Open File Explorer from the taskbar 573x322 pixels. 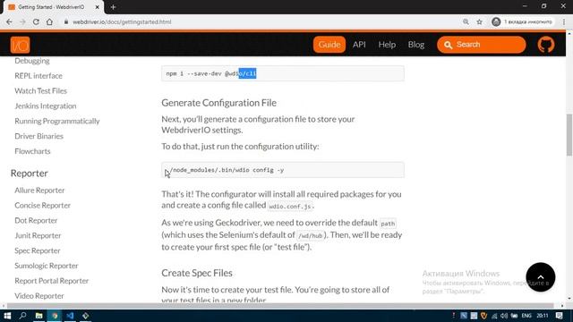click(x=38, y=316)
